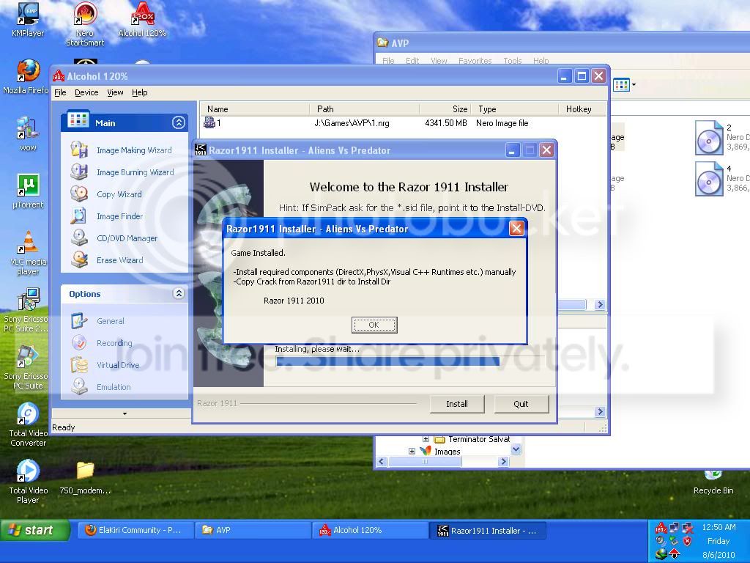Click the down arrow below Alcohol sidebar
This screenshot has height=563, width=750.
click(125, 413)
